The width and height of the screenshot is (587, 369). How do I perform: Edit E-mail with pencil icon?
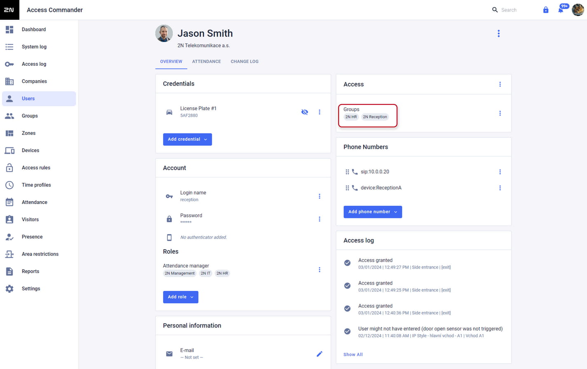tap(319, 354)
